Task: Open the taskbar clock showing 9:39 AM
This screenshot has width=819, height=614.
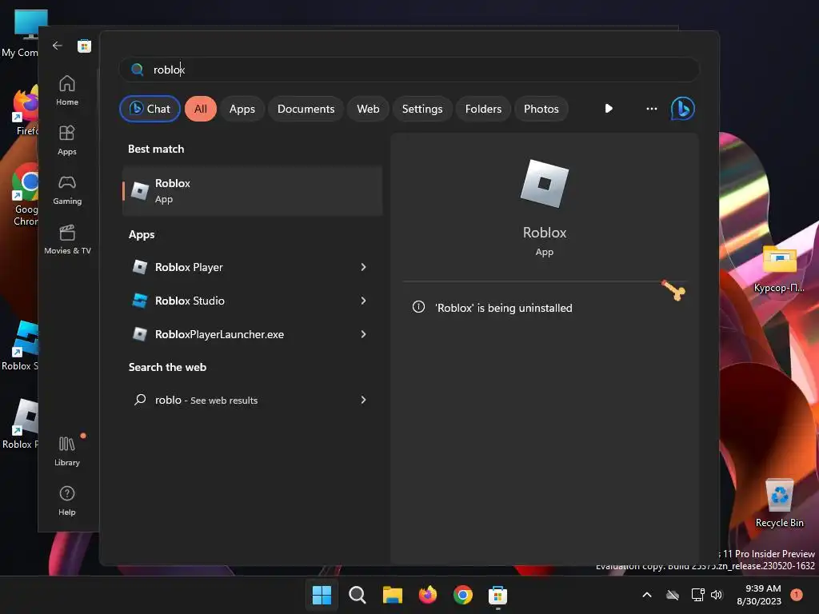Action: (x=759, y=595)
